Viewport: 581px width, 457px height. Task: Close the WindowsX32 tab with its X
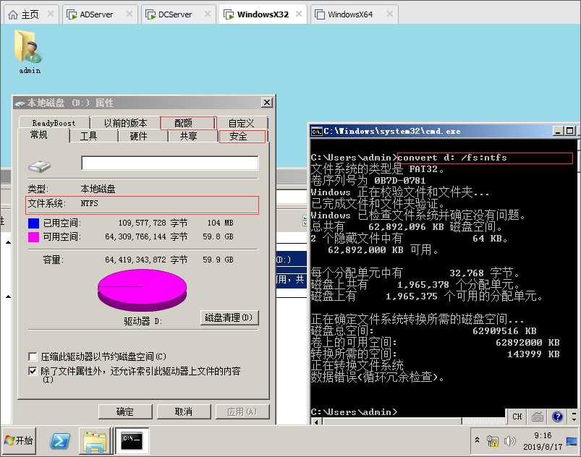(299, 14)
